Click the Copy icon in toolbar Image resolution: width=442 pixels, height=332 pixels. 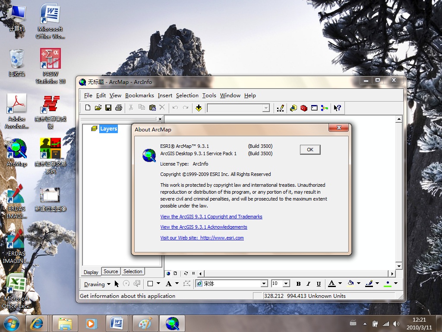tap(142, 108)
